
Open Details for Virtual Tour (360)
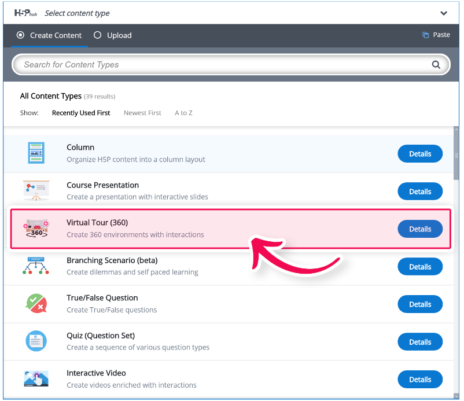tap(420, 229)
